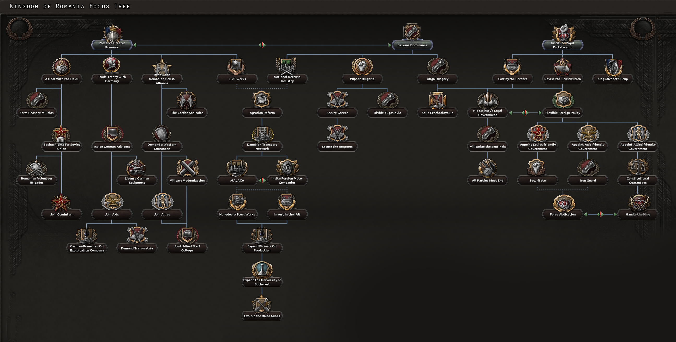The width and height of the screenshot is (676, 342).
Task: Click the Constitutional Guarantees scales icon
Action: click(x=638, y=168)
